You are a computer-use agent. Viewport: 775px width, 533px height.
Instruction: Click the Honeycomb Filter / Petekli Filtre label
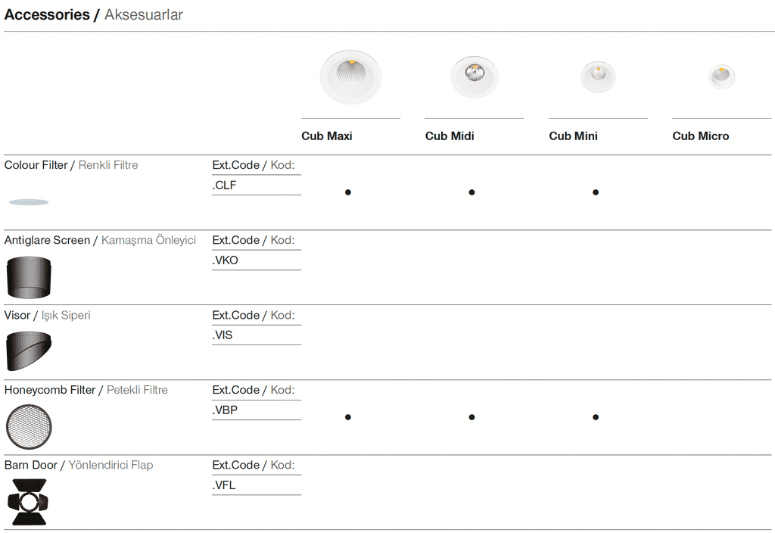[x=86, y=390]
